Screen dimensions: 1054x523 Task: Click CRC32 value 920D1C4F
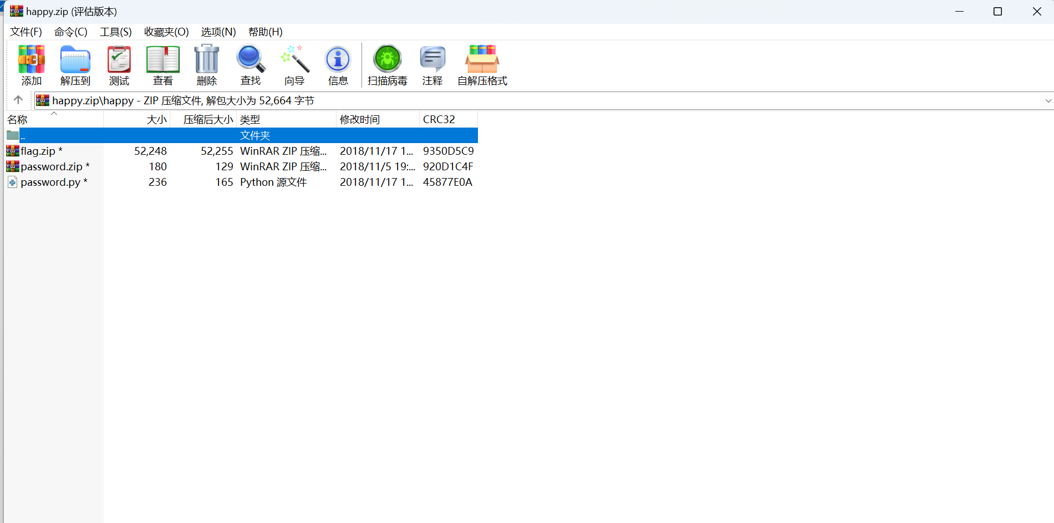(448, 166)
